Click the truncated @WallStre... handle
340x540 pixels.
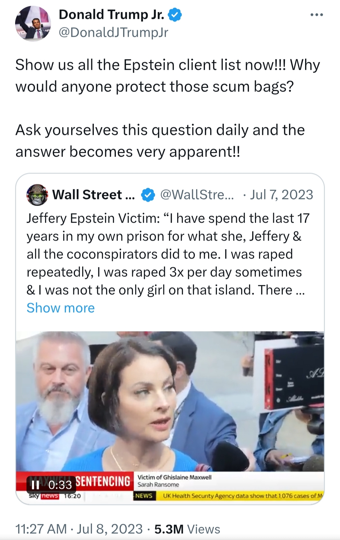[197, 195]
